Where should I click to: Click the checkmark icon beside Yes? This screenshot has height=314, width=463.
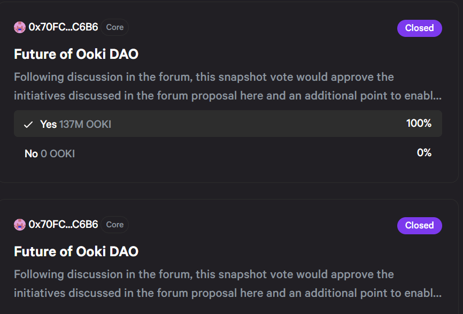point(28,125)
